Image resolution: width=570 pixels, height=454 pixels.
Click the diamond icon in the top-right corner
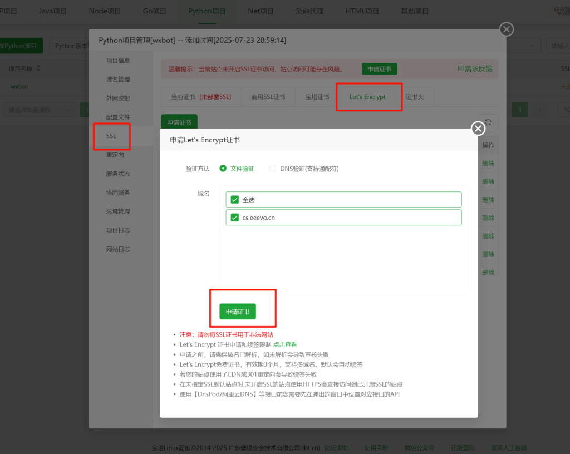pyautogui.click(x=560, y=11)
